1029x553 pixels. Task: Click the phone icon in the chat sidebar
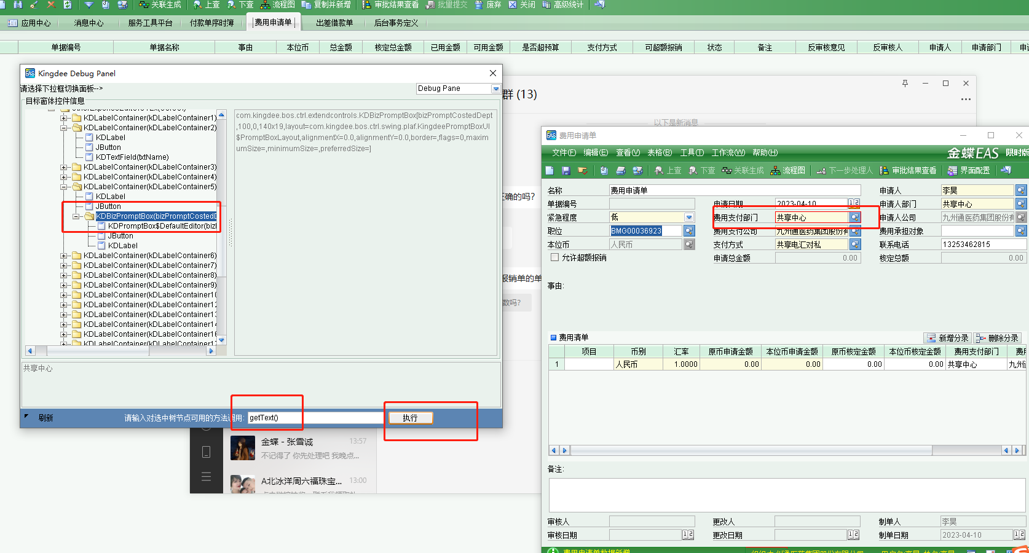coord(206,452)
